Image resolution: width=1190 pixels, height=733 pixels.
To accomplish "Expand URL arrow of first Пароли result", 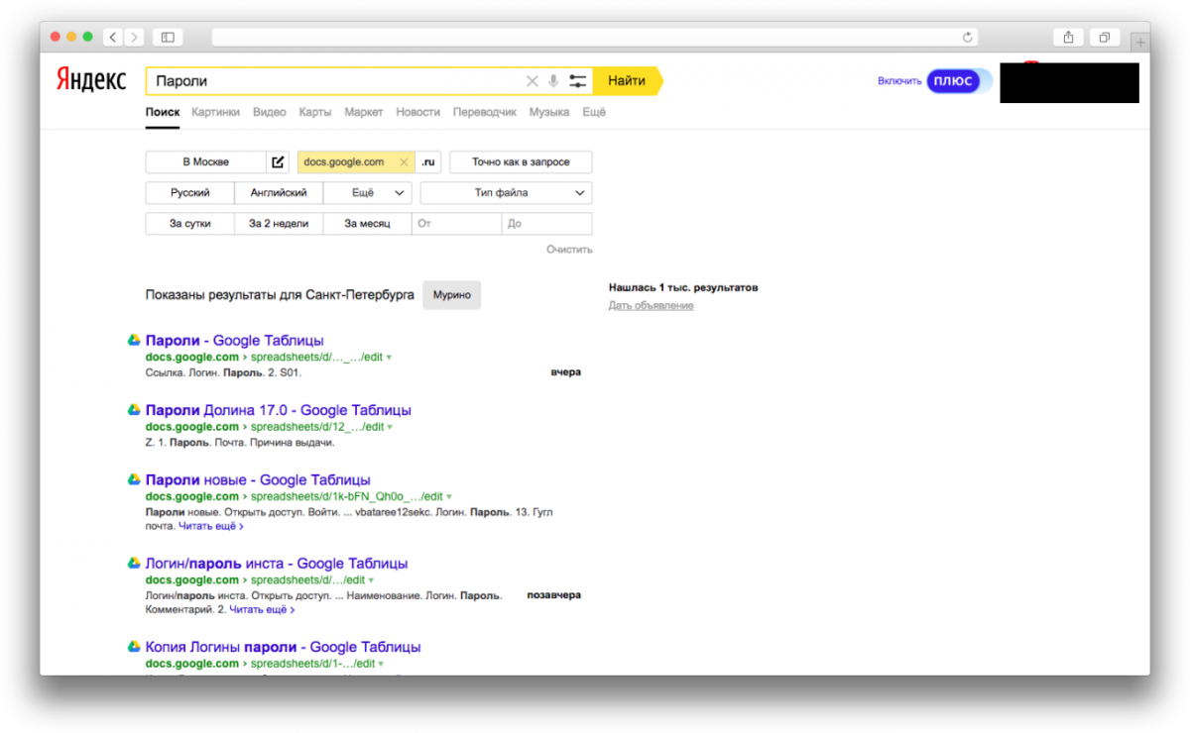I will [389, 358].
